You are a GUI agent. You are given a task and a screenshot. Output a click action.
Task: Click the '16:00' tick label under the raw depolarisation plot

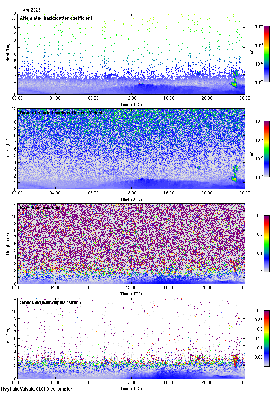pos(169,288)
